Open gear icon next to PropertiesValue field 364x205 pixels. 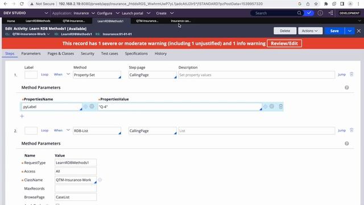point(272,106)
